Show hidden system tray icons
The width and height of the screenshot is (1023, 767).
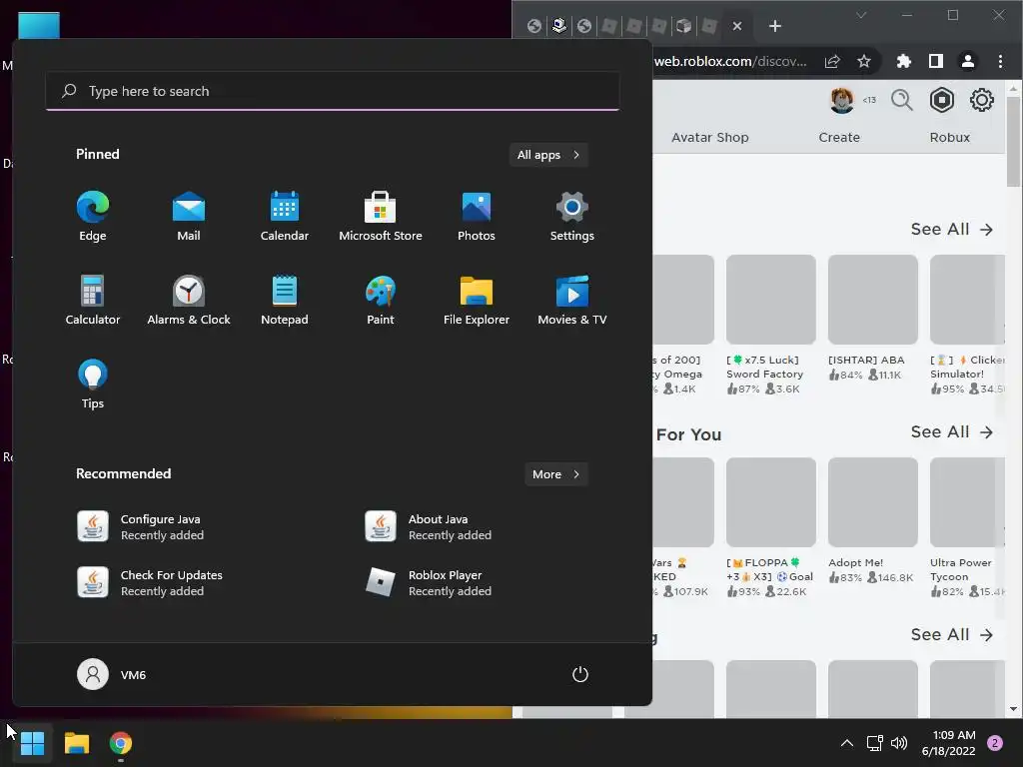[x=847, y=743]
